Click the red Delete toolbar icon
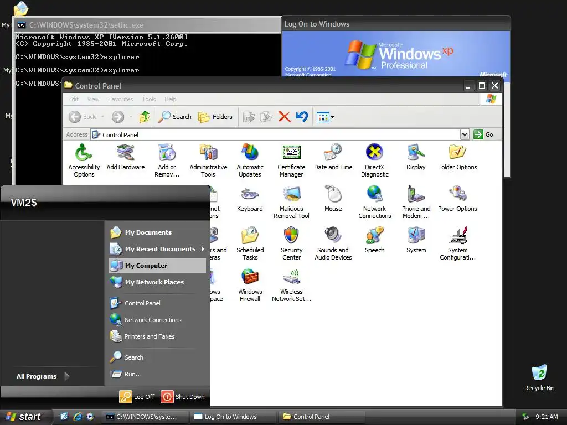Screen dimensions: 567x425 coord(284,117)
